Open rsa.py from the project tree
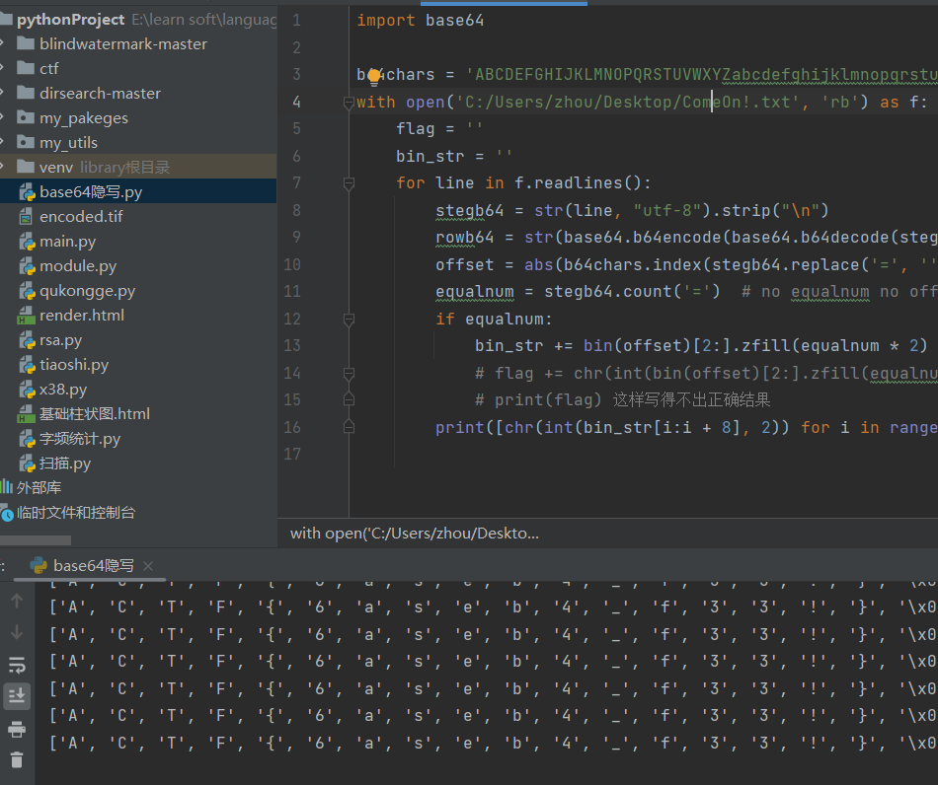Viewport: 938px width, 785px height. pos(60,340)
